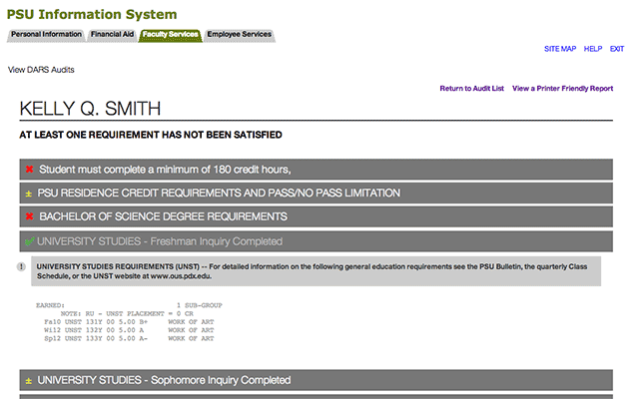The height and width of the screenshot is (399, 639).
Task: Click red X icon beside 180 credit hours
Action: [x=29, y=169]
